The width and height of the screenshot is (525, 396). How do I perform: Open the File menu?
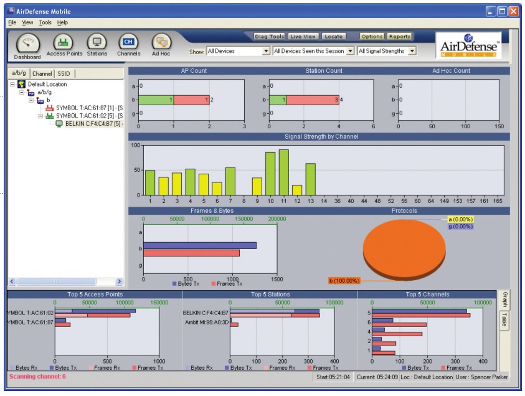pos(12,22)
